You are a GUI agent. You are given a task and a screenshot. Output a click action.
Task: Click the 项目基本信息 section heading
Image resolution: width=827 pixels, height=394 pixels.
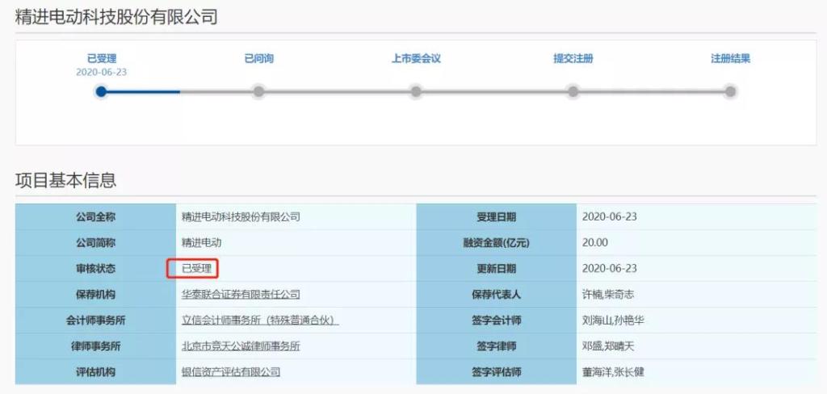pos(66,180)
